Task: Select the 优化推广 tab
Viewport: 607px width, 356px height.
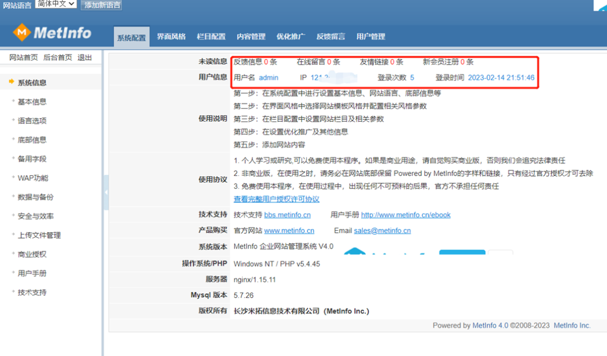Action: [291, 37]
